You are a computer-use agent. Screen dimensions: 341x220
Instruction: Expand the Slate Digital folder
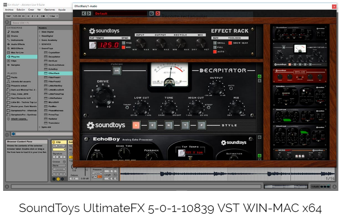[x=40, y=32]
